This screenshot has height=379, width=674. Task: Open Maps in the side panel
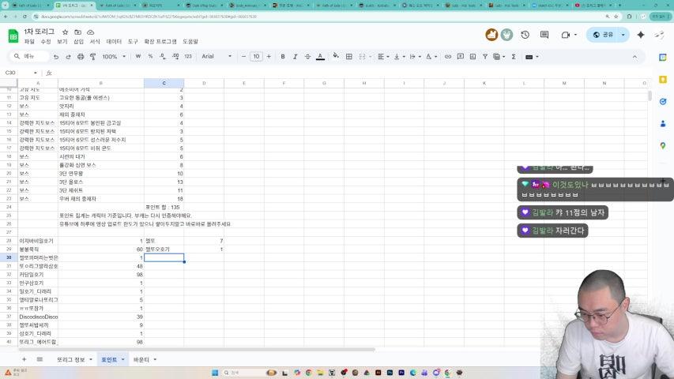[663, 145]
